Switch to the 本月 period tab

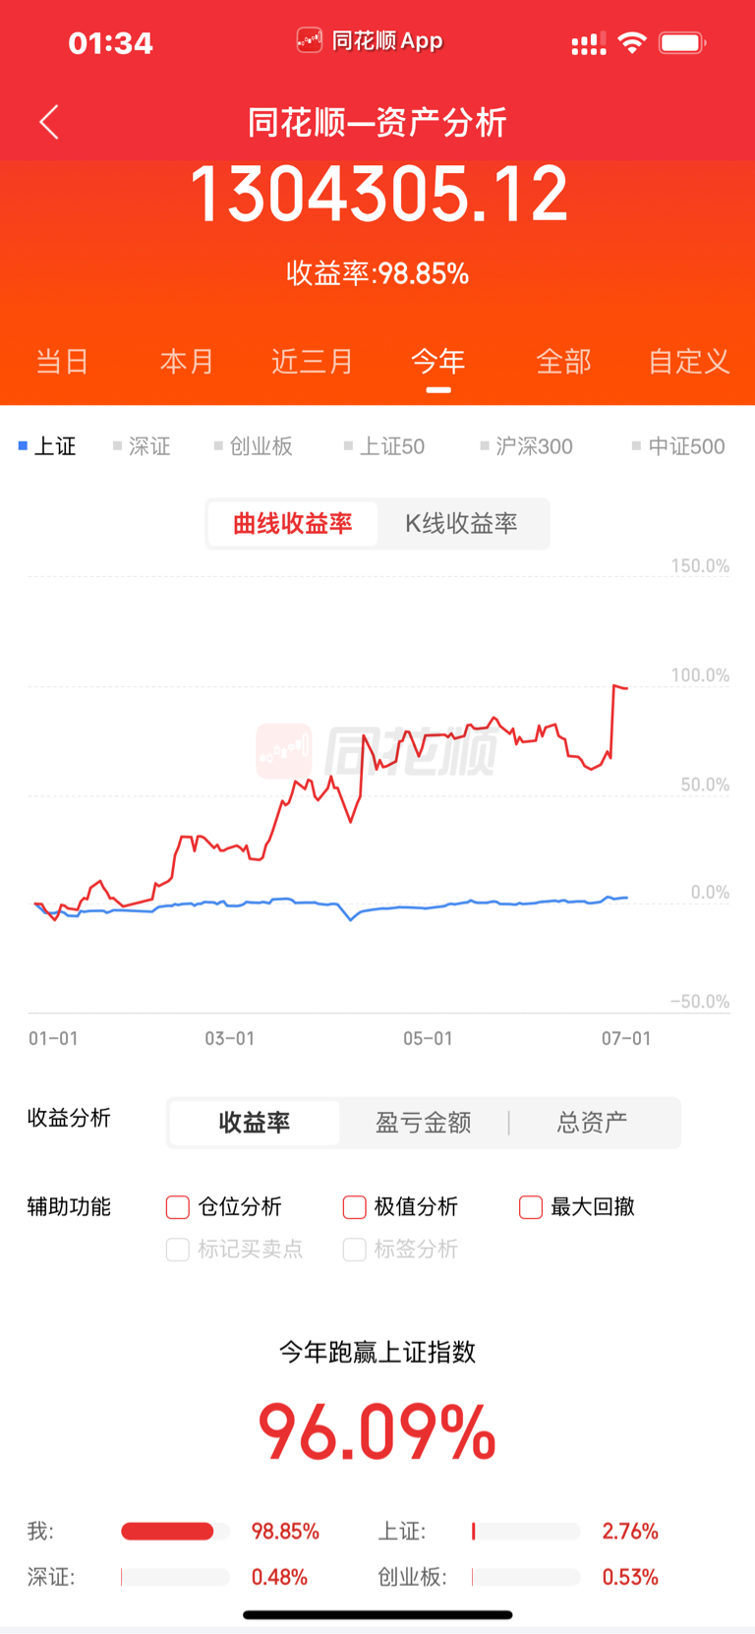click(187, 362)
